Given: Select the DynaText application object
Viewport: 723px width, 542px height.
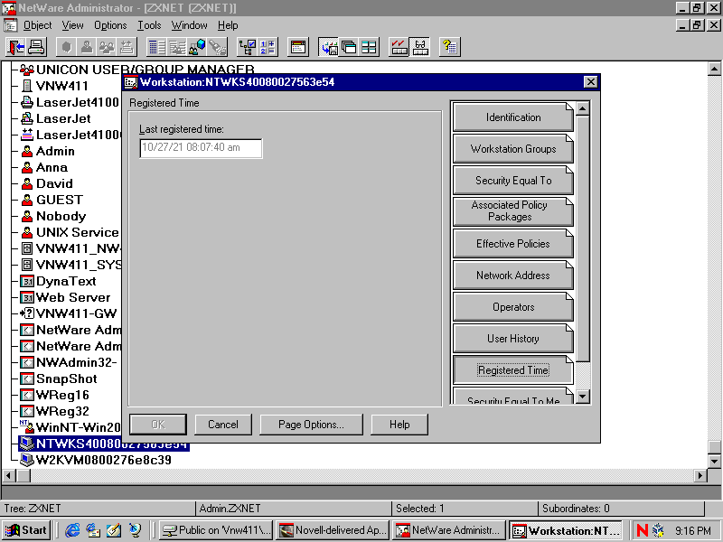Looking at the screenshot, I should [x=58, y=281].
